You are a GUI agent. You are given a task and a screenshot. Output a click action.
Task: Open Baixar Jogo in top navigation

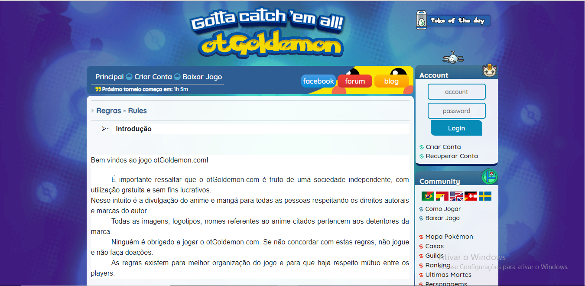click(202, 77)
